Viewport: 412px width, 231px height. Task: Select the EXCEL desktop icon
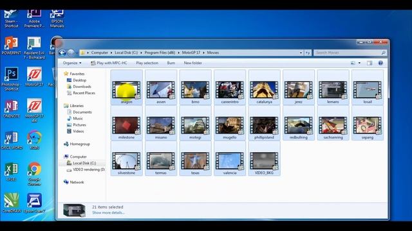pyautogui.click(x=12, y=172)
